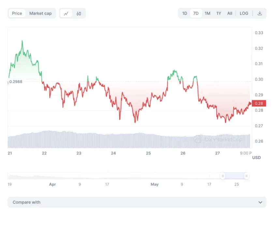The image size is (277, 233).
Task: Toggle LOG scale on chart
Action: pos(244,13)
